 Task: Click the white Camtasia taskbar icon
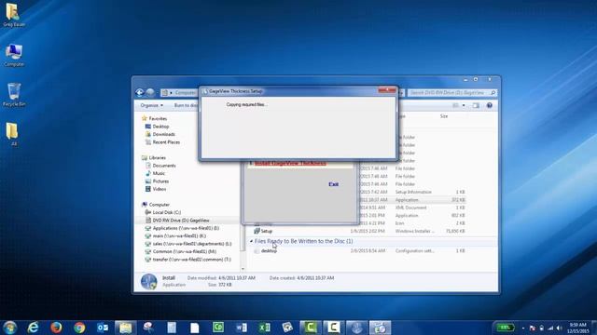click(x=334, y=328)
